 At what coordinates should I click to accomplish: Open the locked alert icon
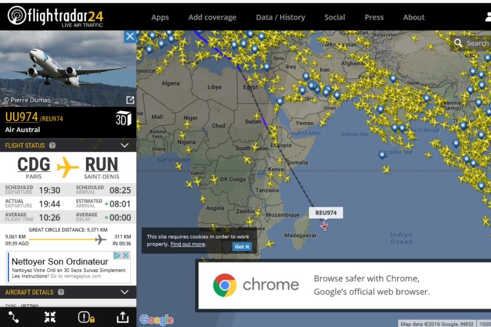point(86,317)
